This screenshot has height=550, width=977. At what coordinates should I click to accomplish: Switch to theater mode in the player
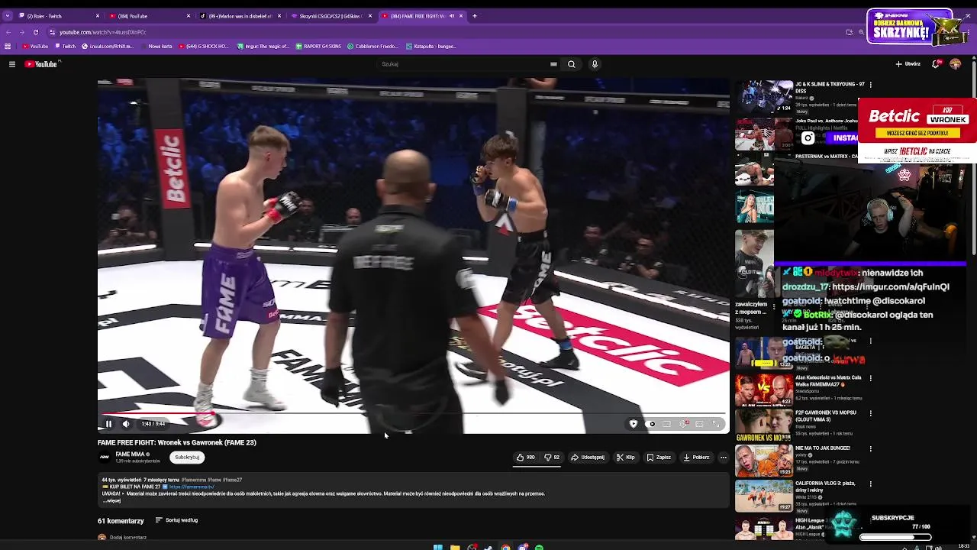click(699, 424)
